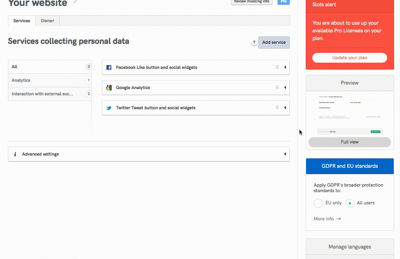Click the Google Analytics service icon
The width and height of the screenshot is (400, 259).
(x=109, y=87)
